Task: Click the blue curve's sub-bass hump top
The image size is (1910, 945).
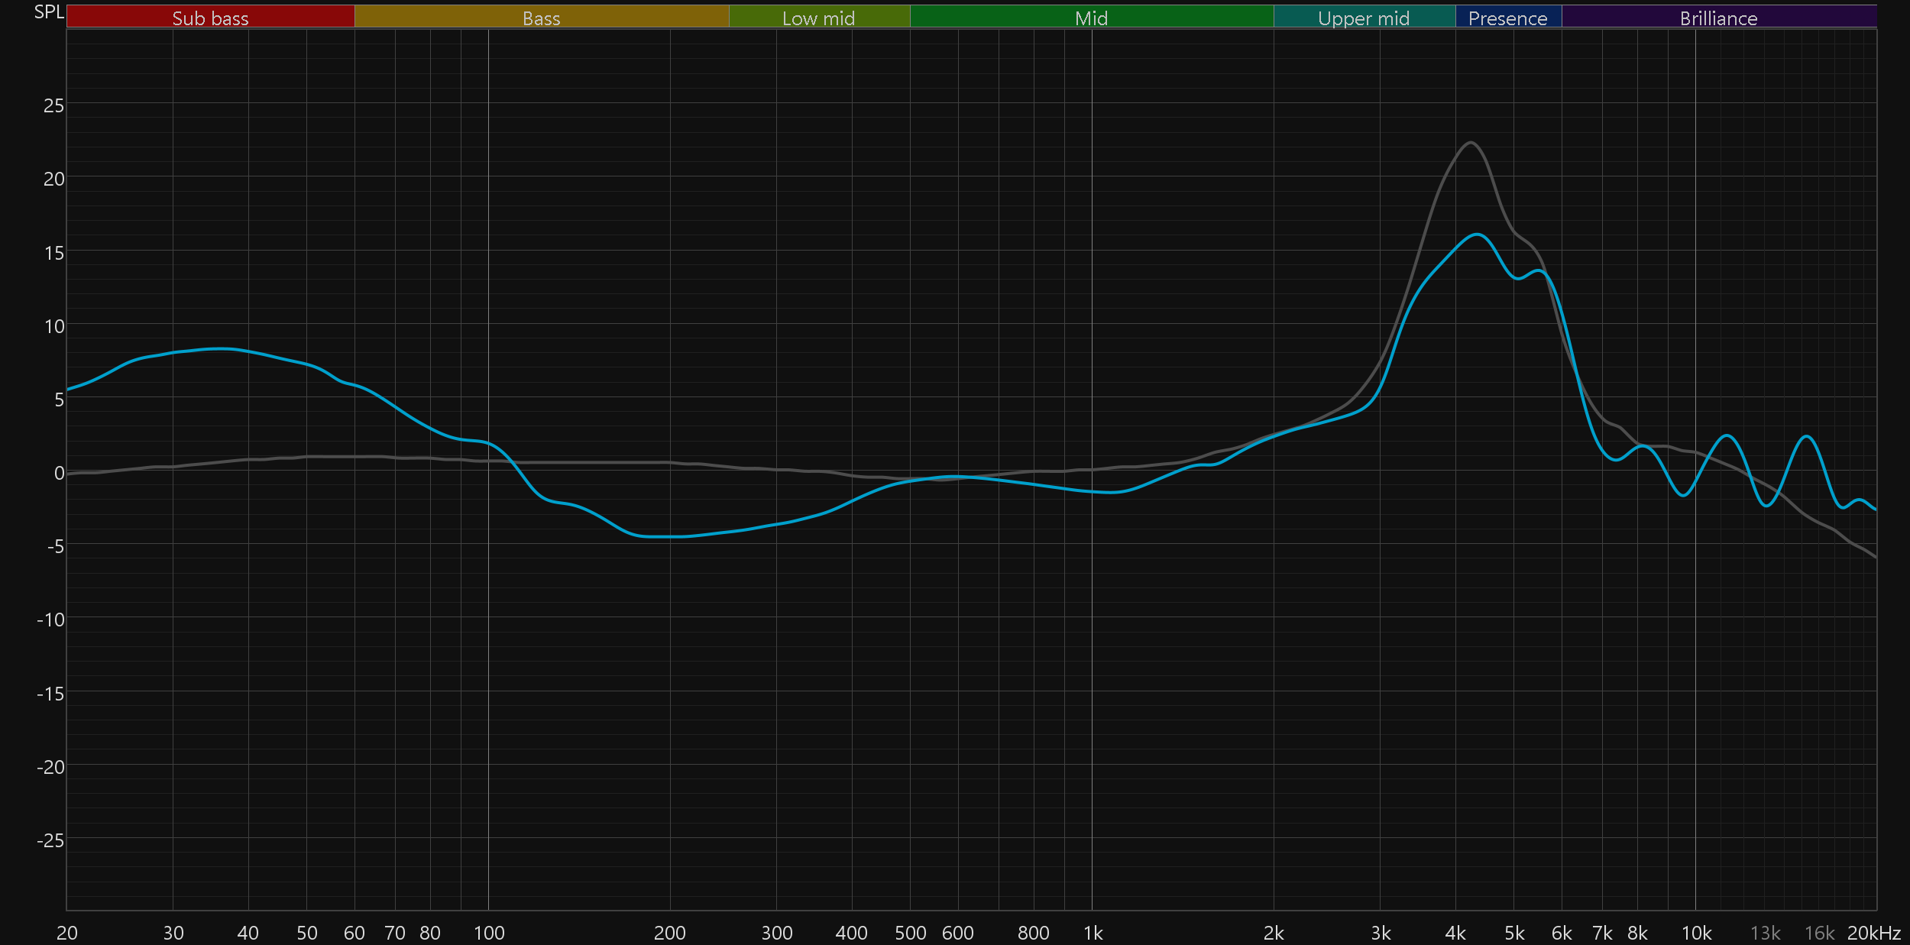Action: (x=222, y=348)
